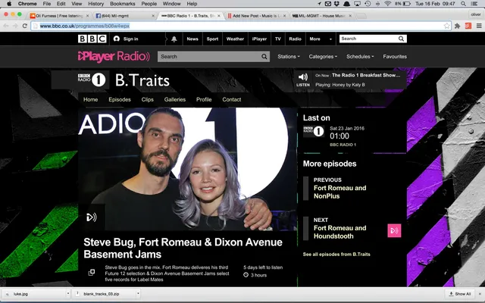Open the Contact section
The image size is (485, 303).
pyautogui.click(x=232, y=99)
